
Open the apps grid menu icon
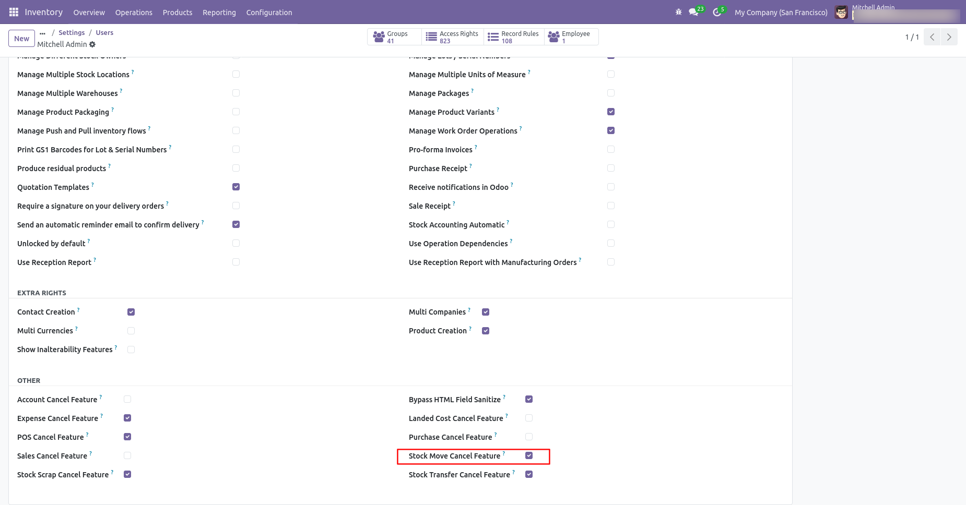point(14,12)
